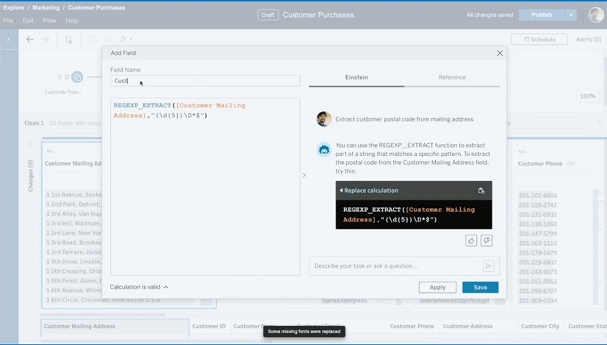Click the send message arrow icon

point(489,266)
